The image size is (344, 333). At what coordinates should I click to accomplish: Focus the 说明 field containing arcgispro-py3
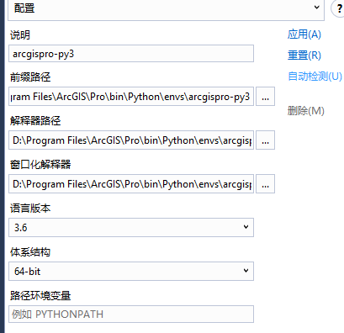tap(131, 53)
